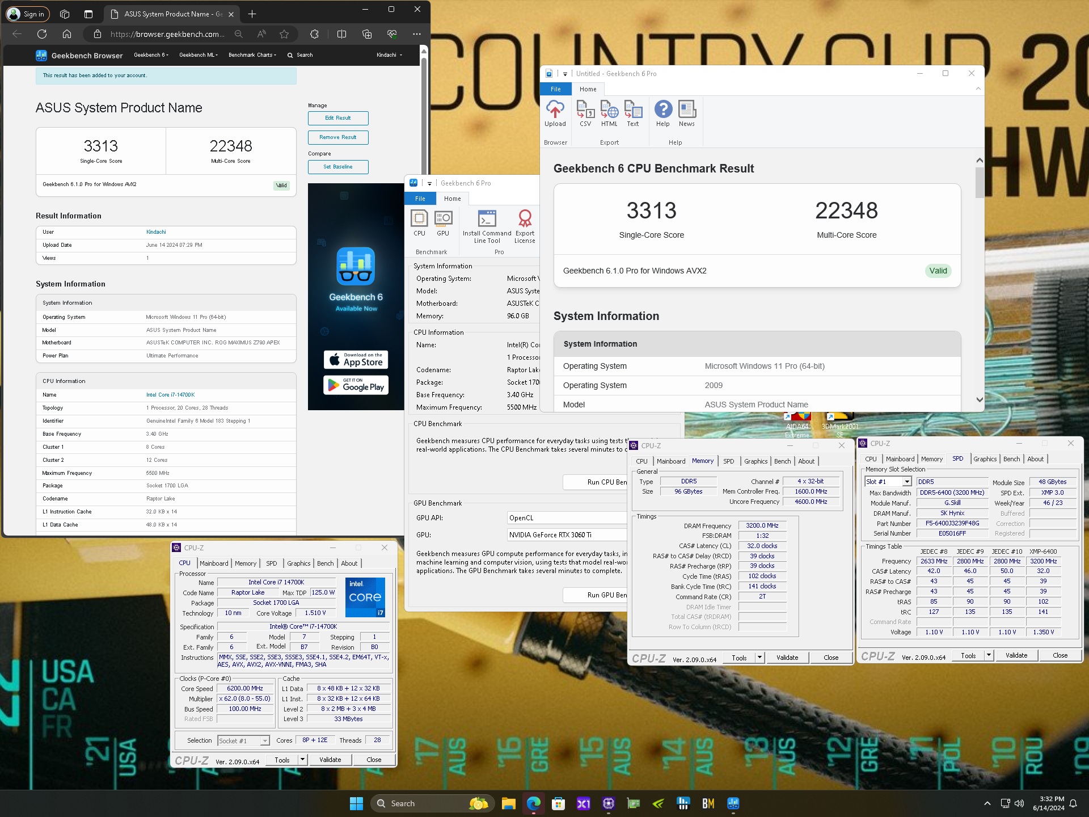Screen dimensions: 1089x817
Task: Switch to Bench tab in CPU-Z CPU window
Action: [x=326, y=563]
